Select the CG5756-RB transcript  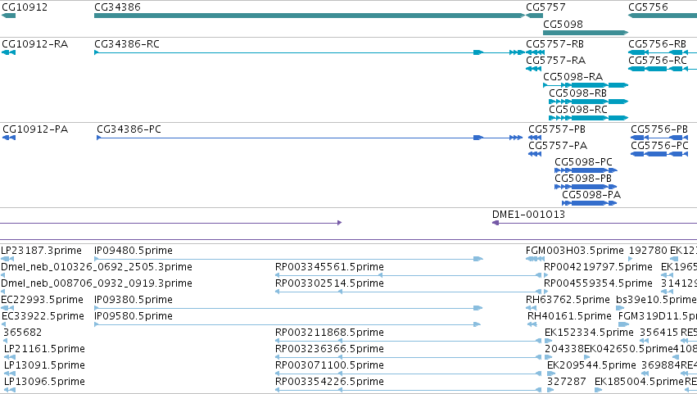[658, 44]
